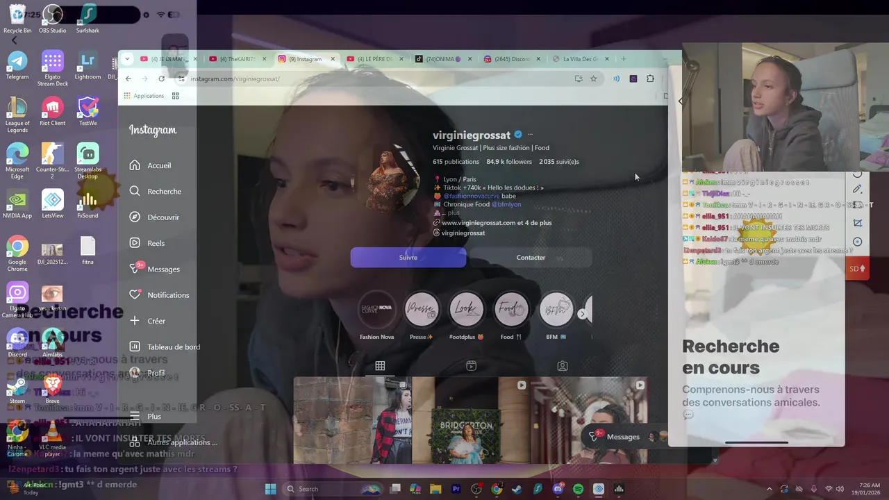The width and height of the screenshot is (889, 500).
Task: Open Profil in Instagram sidebar
Action: click(147, 373)
